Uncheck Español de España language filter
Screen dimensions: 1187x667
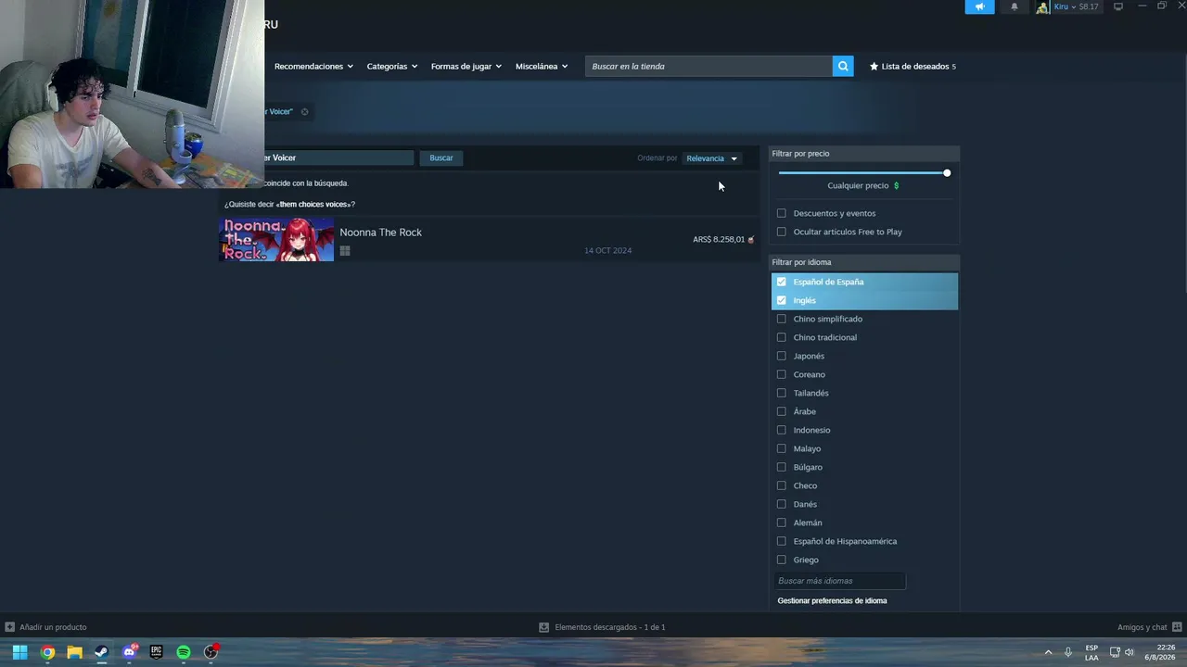pos(781,282)
